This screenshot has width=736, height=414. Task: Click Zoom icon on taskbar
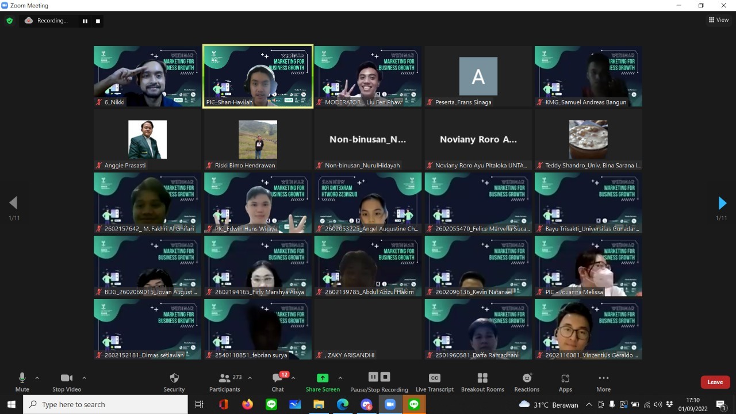click(x=390, y=404)
